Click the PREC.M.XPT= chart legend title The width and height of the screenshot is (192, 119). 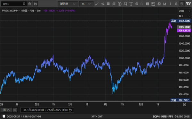point(10,11)
